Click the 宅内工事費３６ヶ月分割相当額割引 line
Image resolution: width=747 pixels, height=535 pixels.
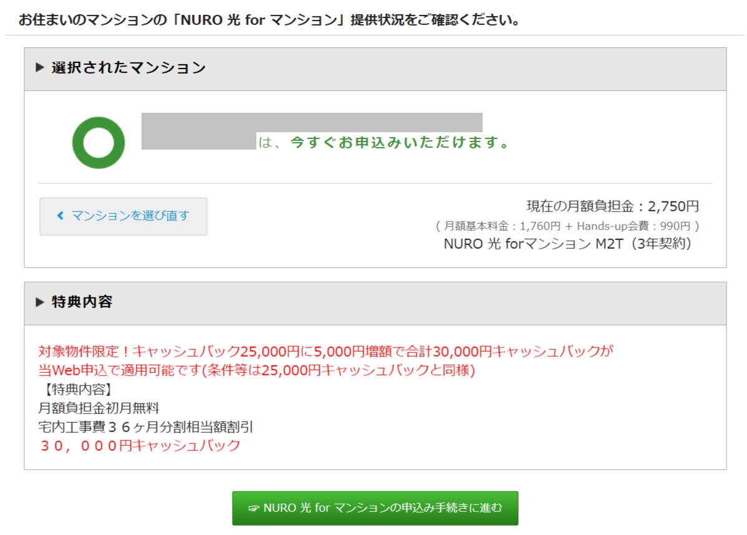145,427
